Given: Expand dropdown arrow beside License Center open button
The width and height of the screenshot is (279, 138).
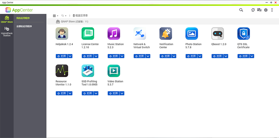Looking at the screenshot, I should 96,56.
